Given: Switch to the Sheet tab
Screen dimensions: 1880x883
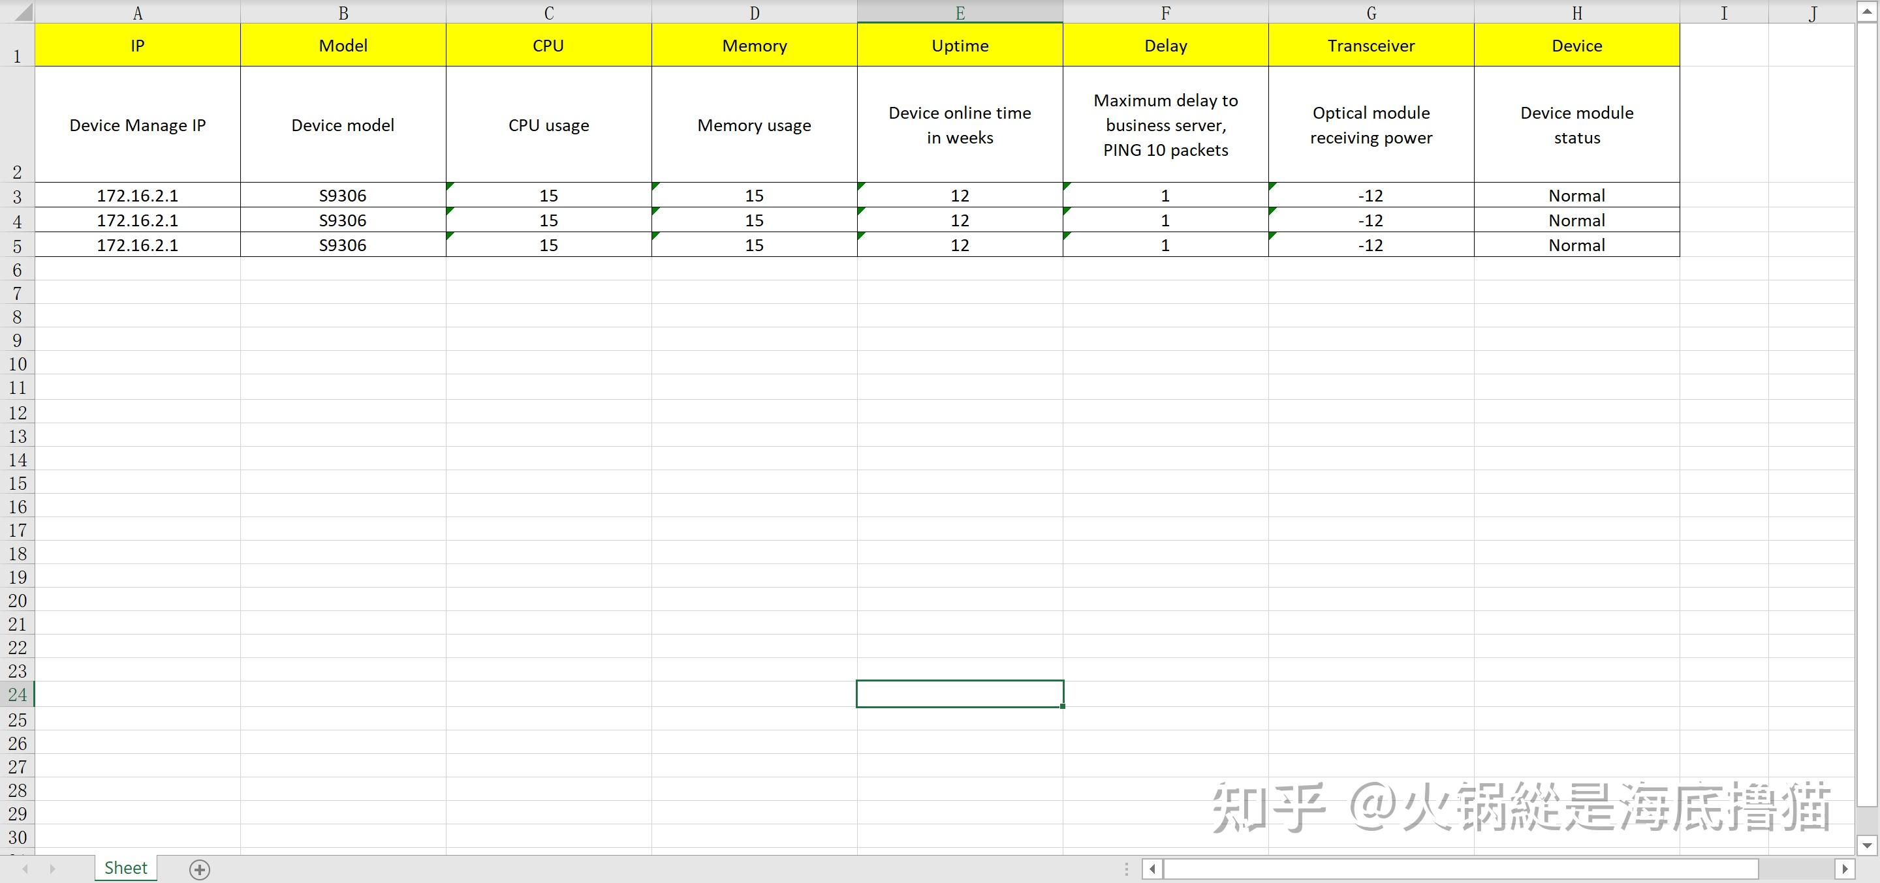Looking at the screenshot, I should 125,867.
